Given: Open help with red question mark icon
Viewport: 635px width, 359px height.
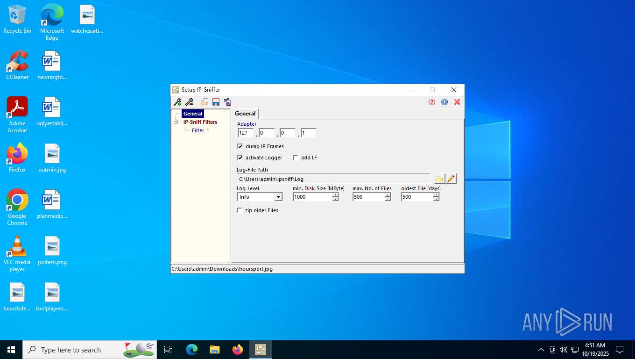Looking at the screenshot, I should click(x=432, y=102).
